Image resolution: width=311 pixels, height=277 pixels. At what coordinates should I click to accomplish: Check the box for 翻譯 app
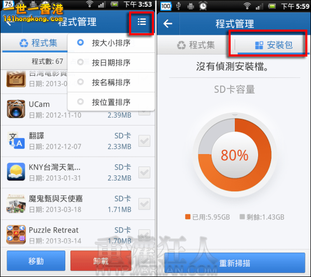tap(144, 141)
